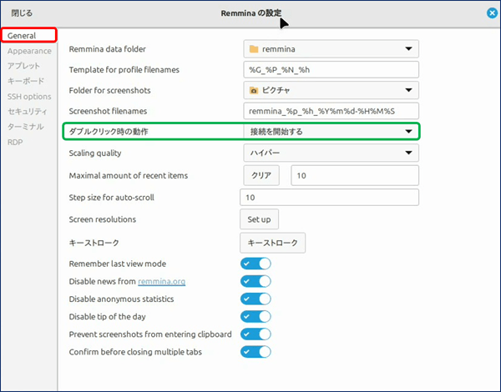Image resolution: width=501 pixels, height=392 pixels.
Task: Open the Folder for screenshots dropdown
Action: [331, 90]
